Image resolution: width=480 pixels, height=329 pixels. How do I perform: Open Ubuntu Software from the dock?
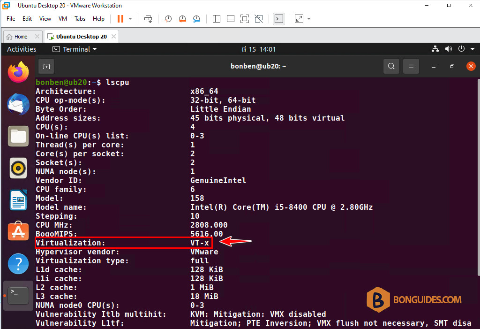[x=18, y=231]
